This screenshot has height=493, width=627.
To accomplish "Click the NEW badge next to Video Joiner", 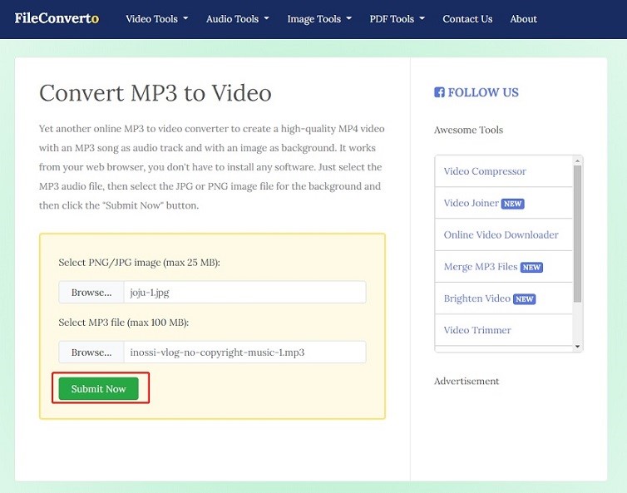I will 512,204.
